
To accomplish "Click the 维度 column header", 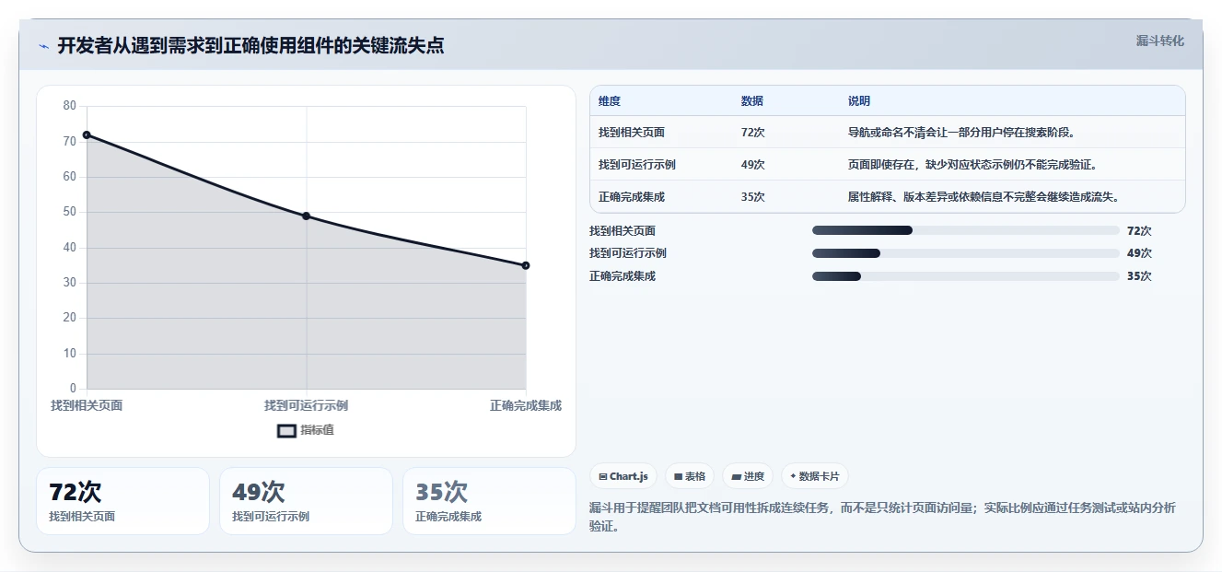I will pyautogui.click(x=610, y=101).
